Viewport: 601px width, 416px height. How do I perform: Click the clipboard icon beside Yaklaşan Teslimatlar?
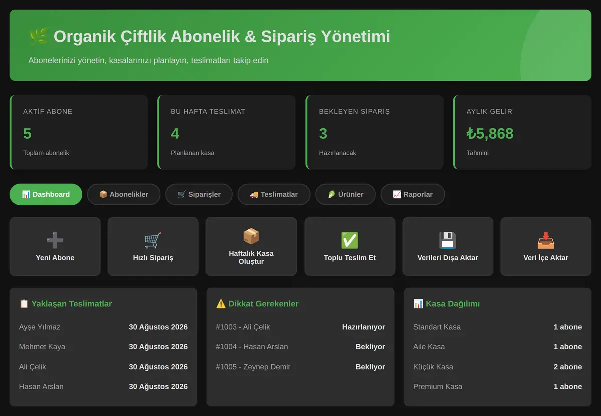pos(24,304)
